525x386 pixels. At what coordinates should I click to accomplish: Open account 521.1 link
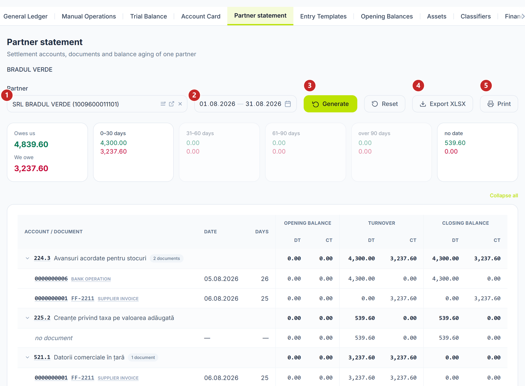point(42,358)
